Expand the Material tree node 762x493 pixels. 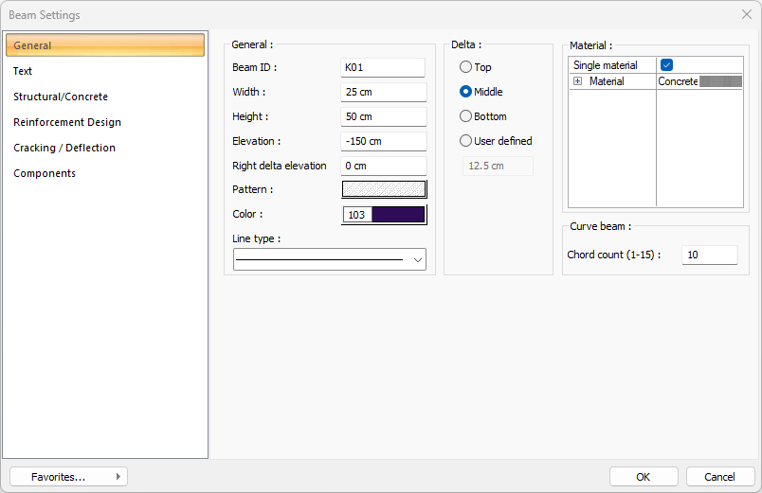577,82
